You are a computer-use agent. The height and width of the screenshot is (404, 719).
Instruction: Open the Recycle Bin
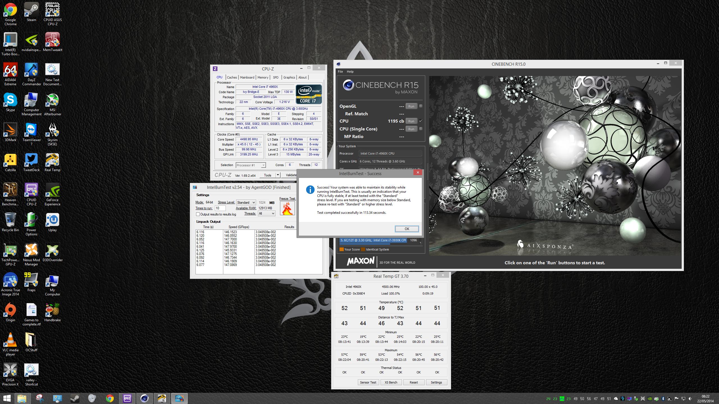(x=10, y=222)
